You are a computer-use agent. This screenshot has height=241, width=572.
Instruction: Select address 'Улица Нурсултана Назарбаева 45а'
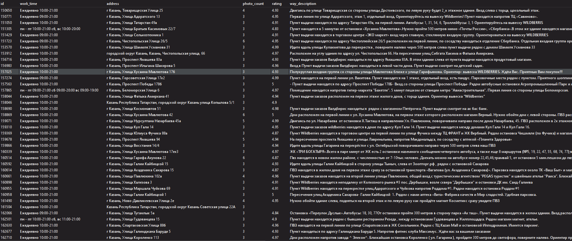tap(152, 121)
